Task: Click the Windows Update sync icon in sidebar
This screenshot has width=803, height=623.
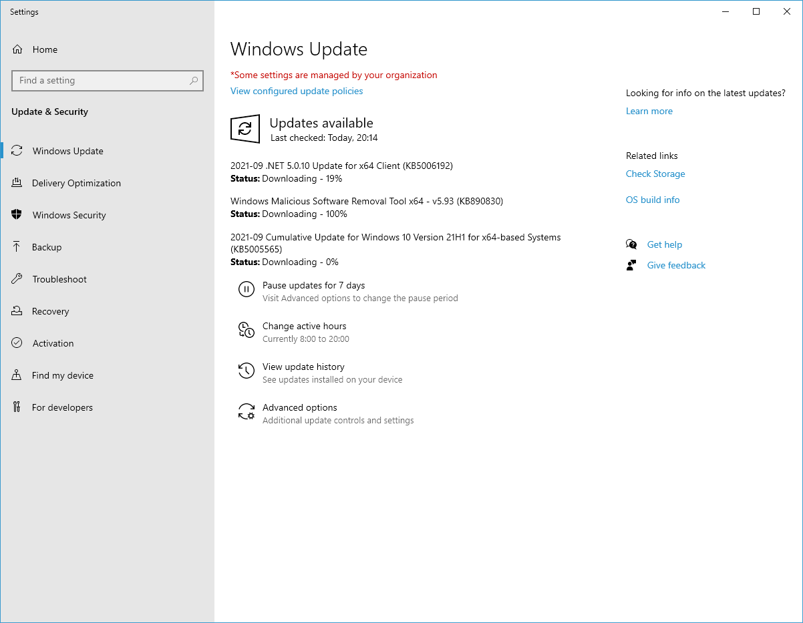Action: pos(17,151)
